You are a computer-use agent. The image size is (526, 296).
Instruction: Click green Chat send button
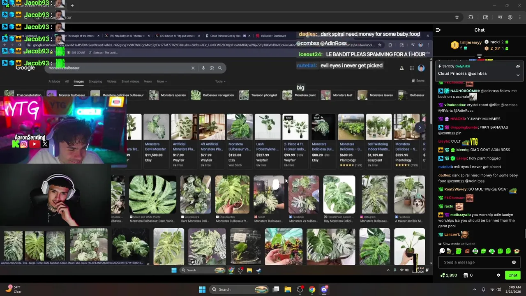pos(512,275)
